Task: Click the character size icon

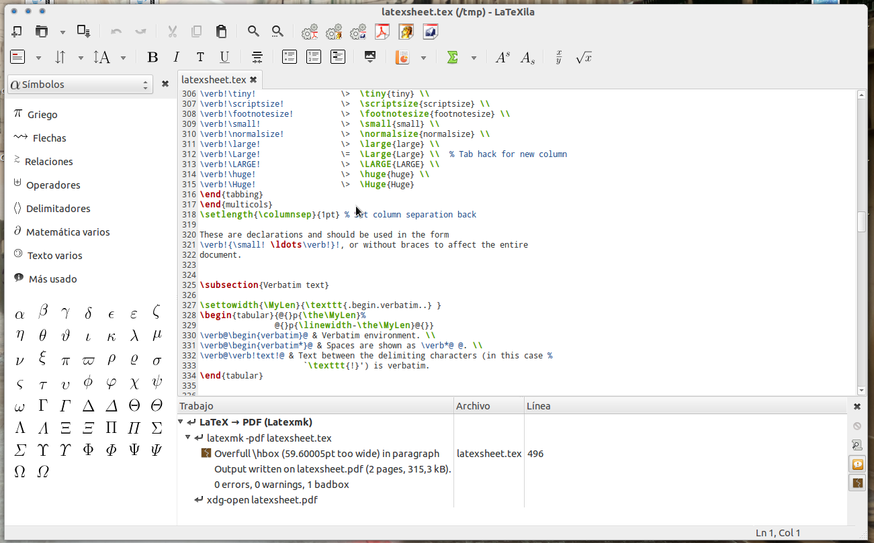Action: (x=102, y=58)
